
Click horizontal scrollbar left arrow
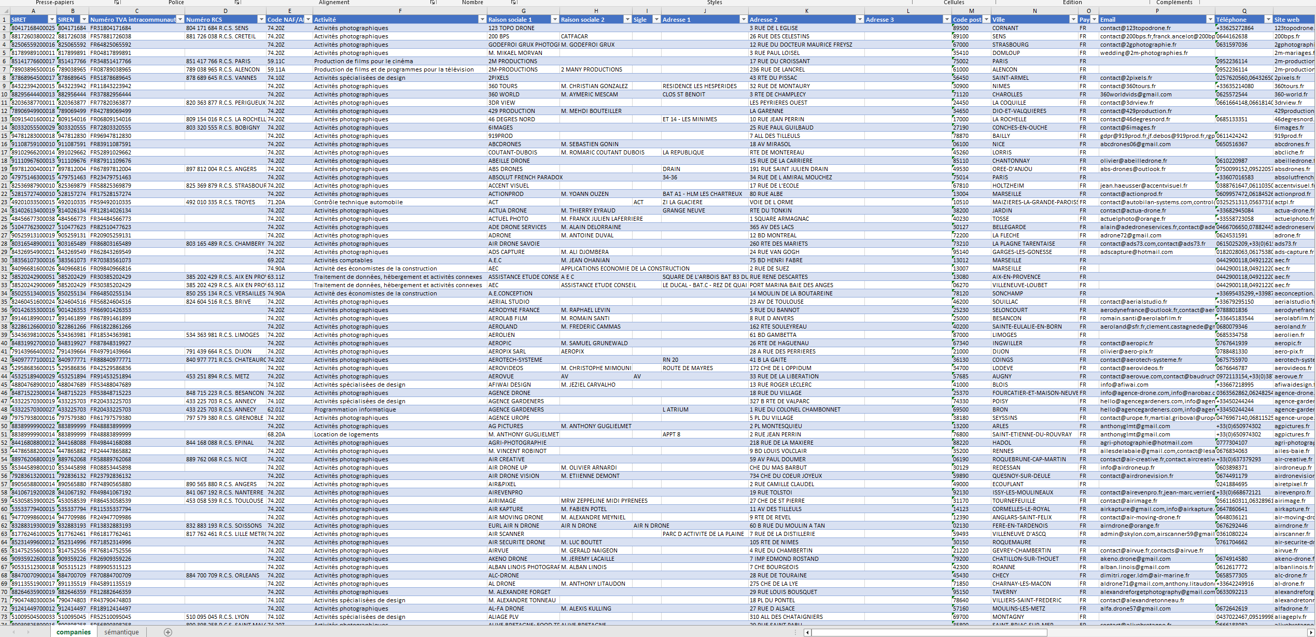(807, 632)
